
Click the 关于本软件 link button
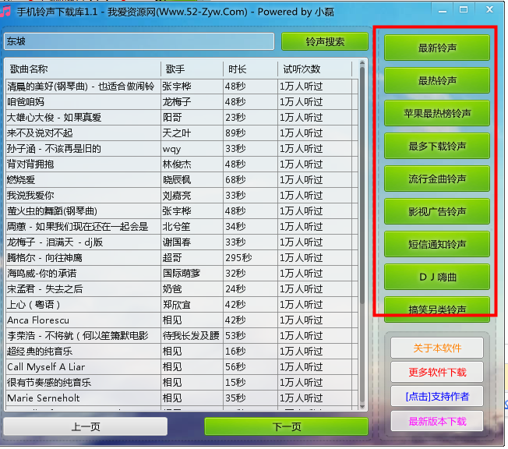coord(437,347)
